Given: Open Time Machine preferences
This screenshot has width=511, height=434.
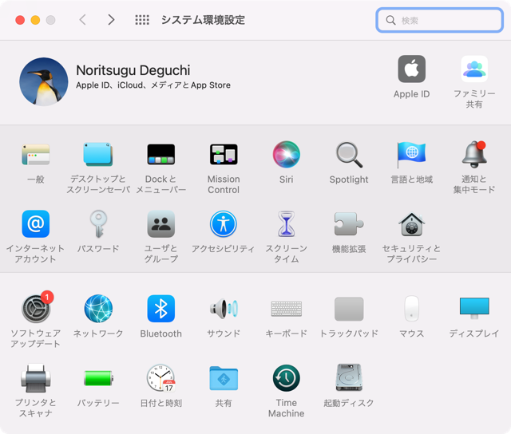Looking at the screenshot, I should coord(286,378).
